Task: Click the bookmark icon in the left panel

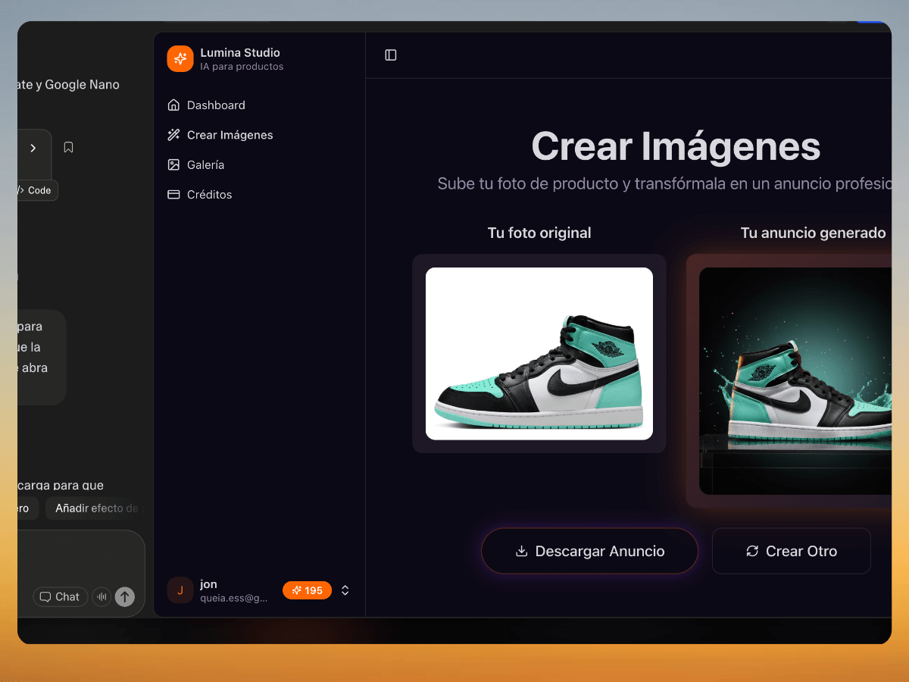Action: (68, 146)
